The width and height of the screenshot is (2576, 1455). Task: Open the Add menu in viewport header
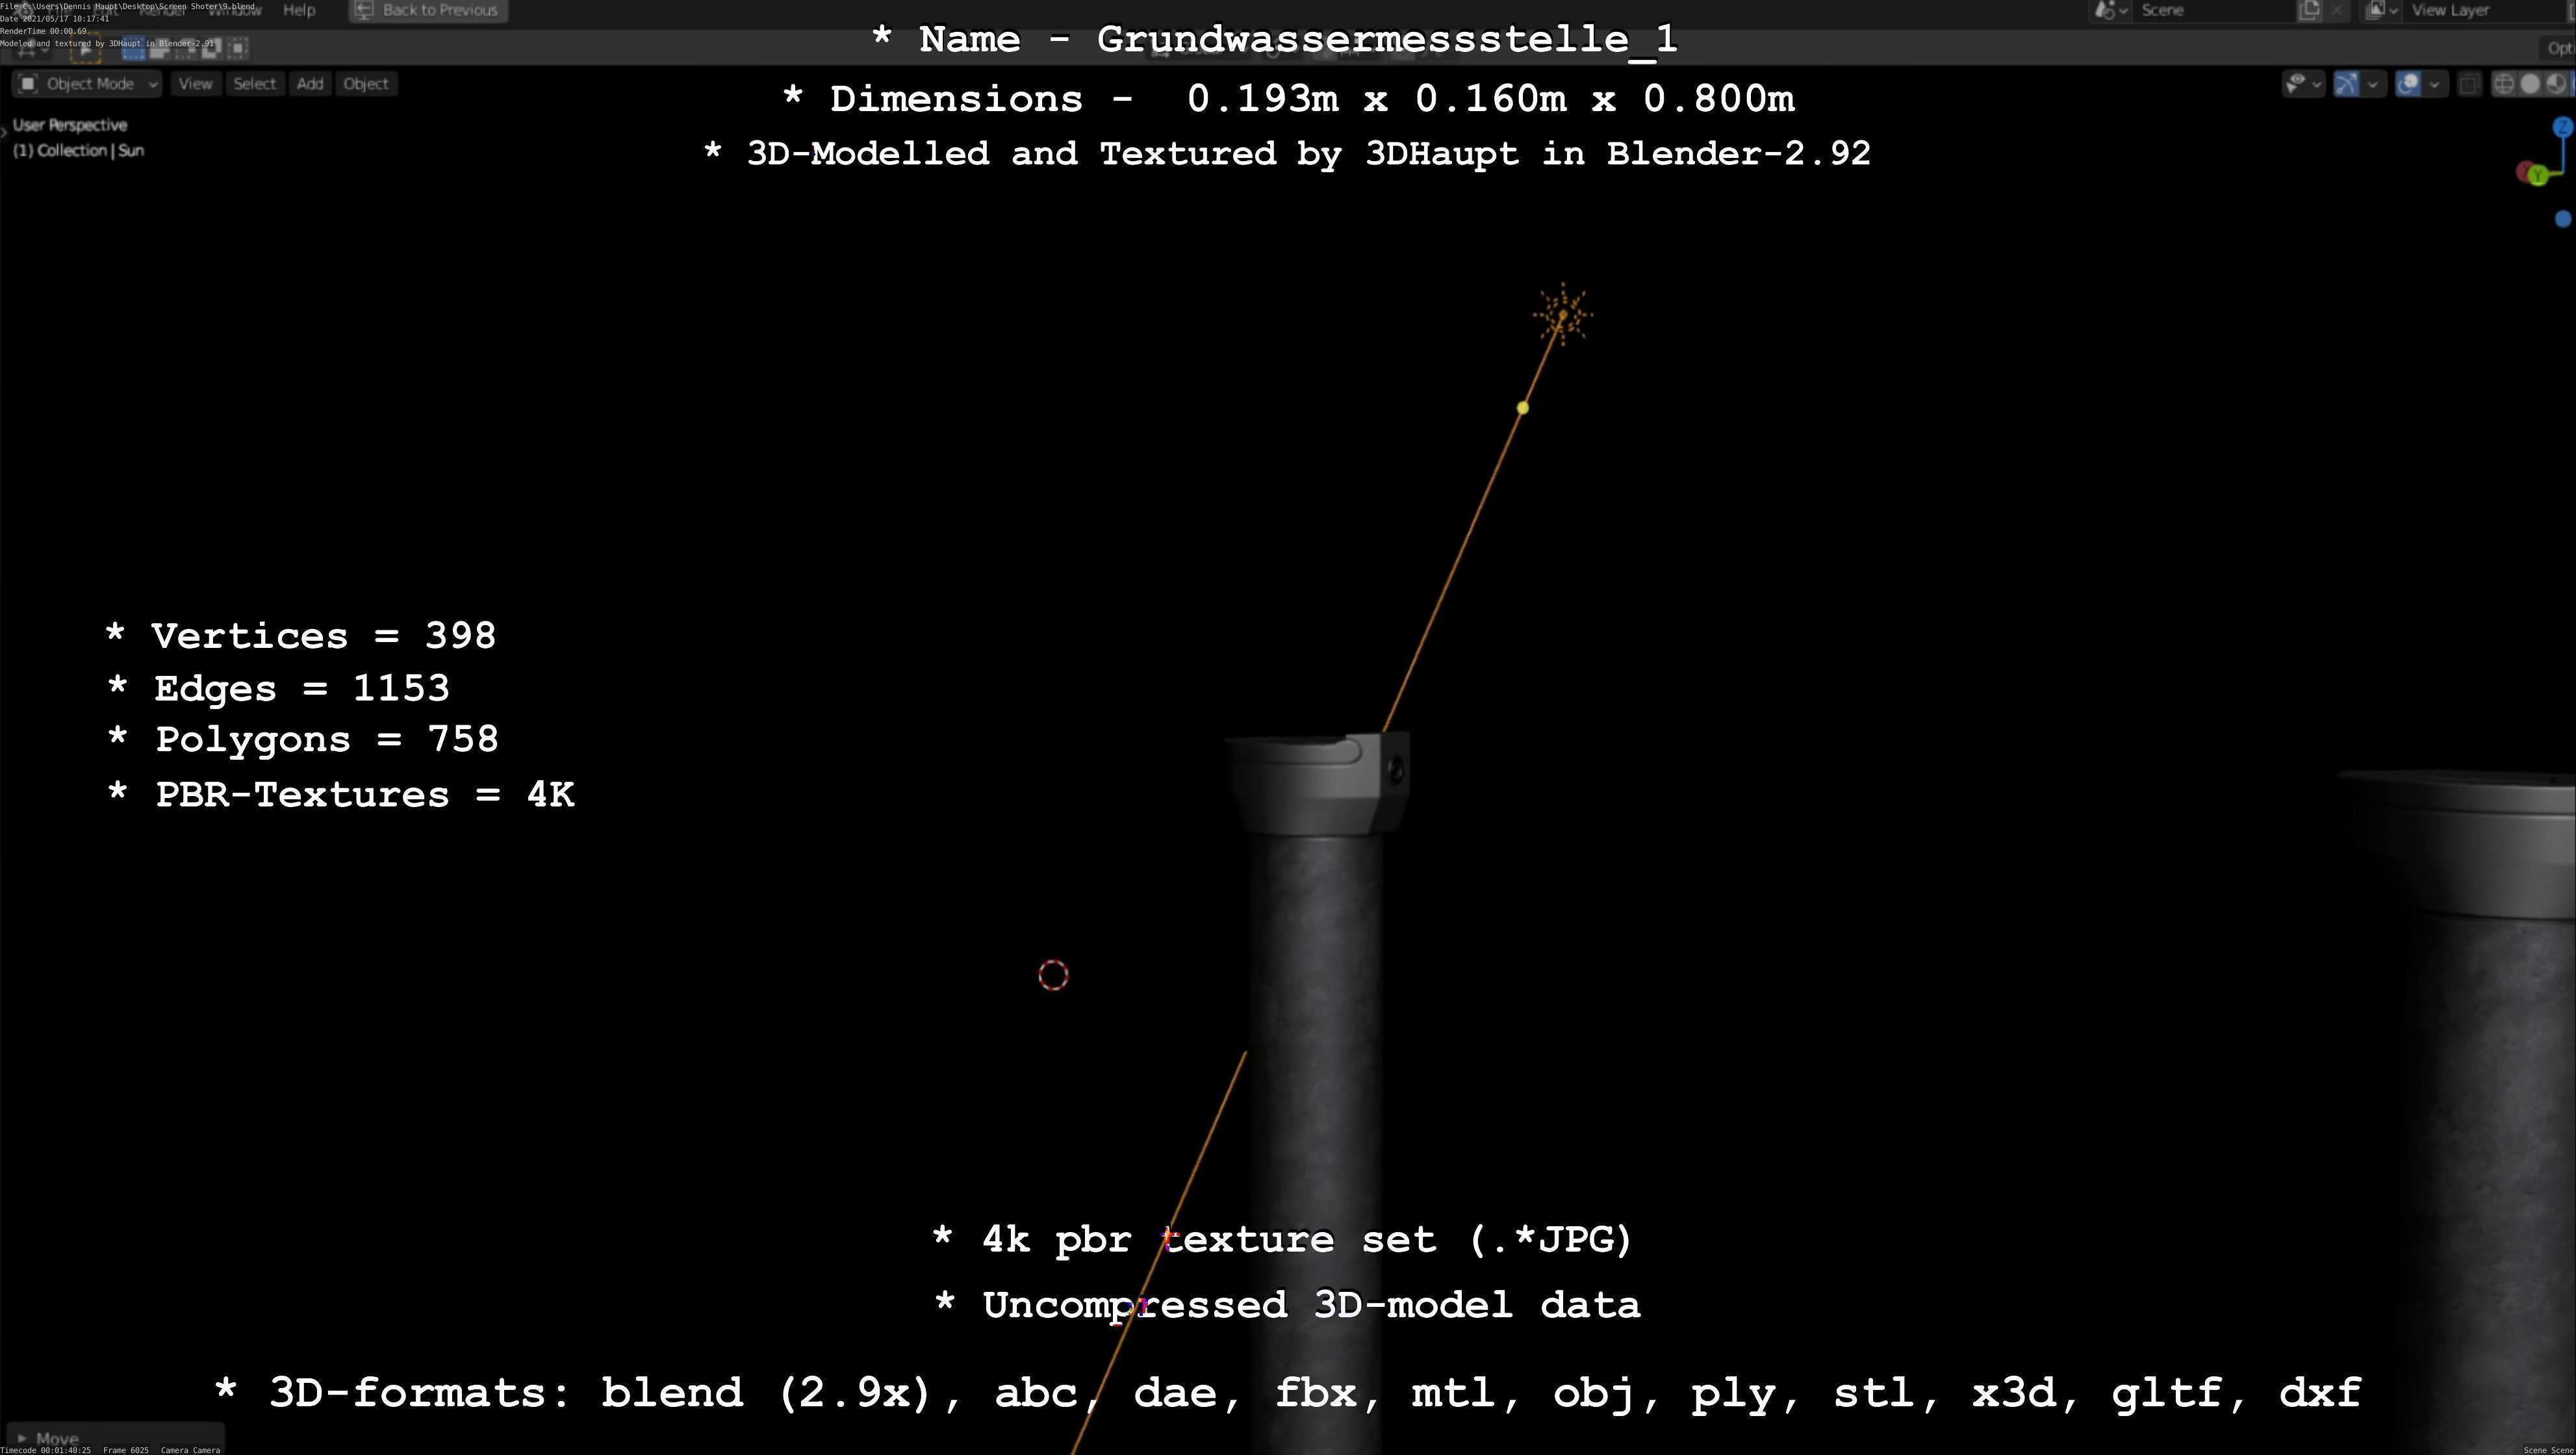click(x=310, y=84)
